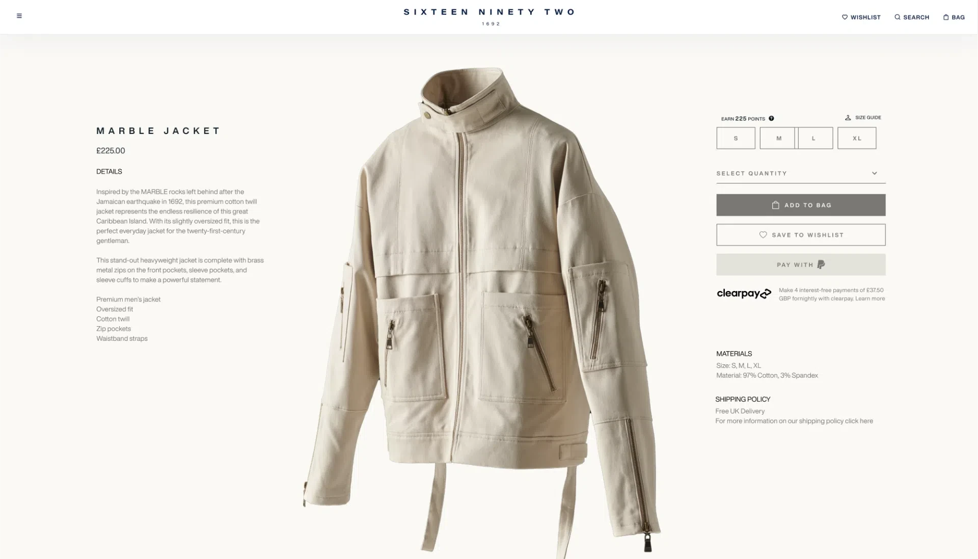Image resolution: width=978 pixels, height=559 pixels.
Task: Open the hamburger menu icon
Action: pos(19,16)
